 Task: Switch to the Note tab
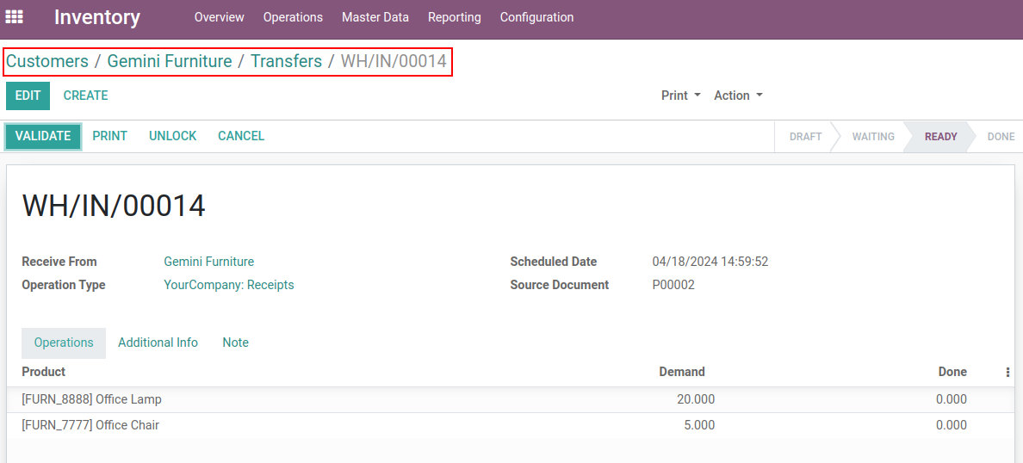[235, 343]
